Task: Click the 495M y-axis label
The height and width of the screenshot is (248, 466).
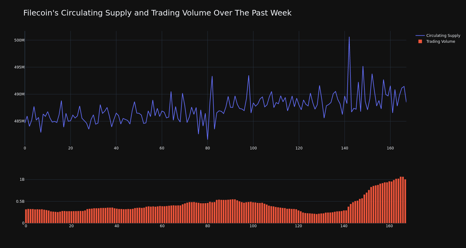Action: 19,67
